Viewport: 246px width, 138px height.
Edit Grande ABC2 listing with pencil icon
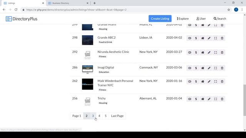209,38
